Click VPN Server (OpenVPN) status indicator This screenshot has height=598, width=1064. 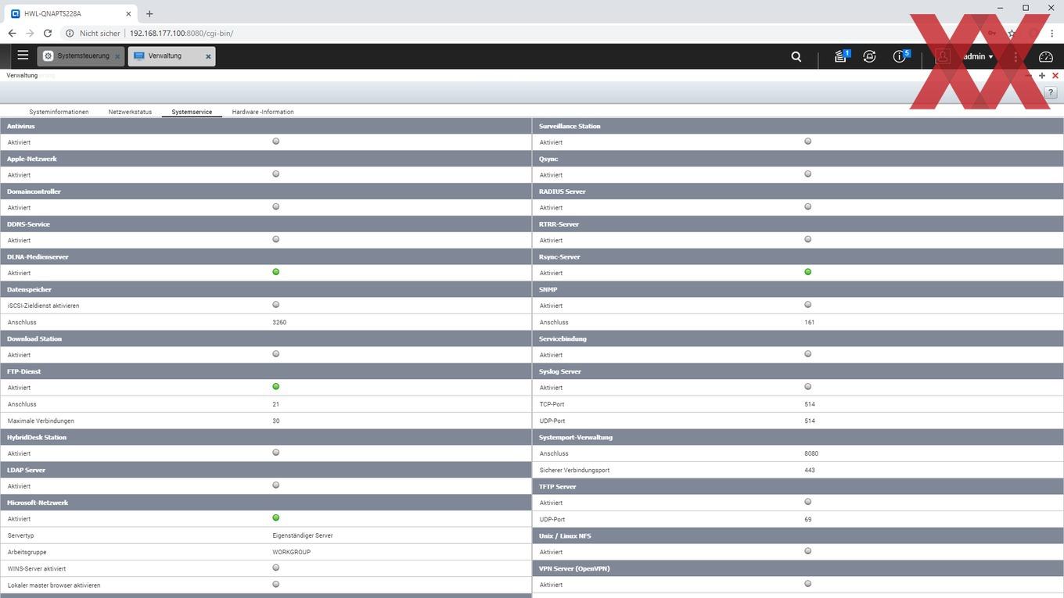pos(808,584)
